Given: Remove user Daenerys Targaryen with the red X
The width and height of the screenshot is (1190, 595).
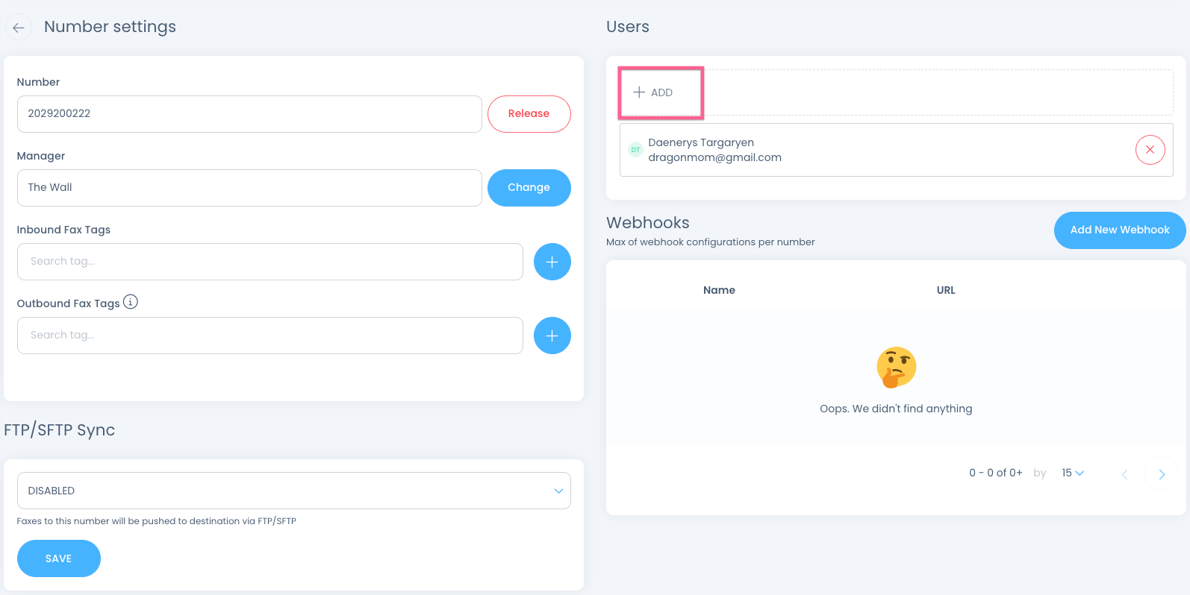Looking at the screenshot, I should click(1150, 150).
